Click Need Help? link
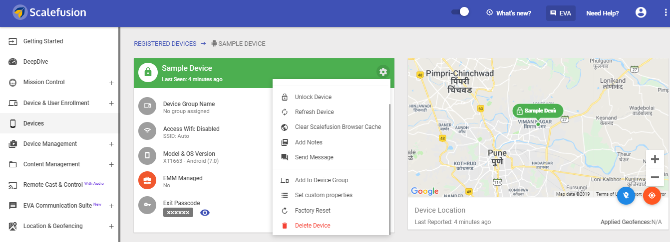The height and width of the screenshot is (242, 670). click(x=602, y=13)
